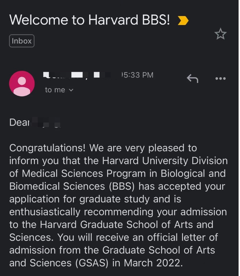The width and height of the screenshot is (240, 276).
Task: Tap 'Harvard University Division' text
Action: point(165,161)
